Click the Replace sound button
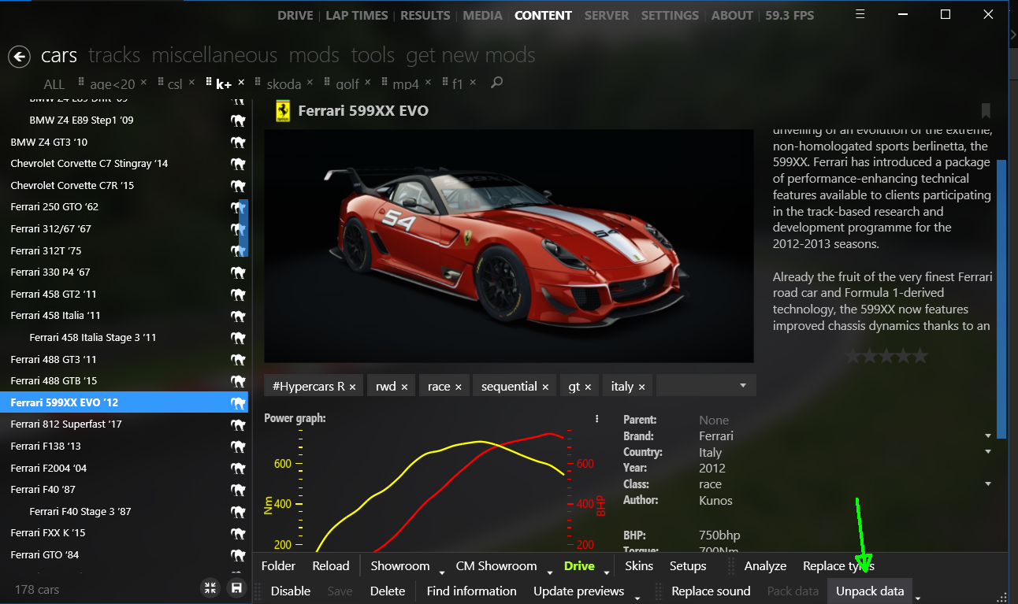The width and height of the screenshot is (1018, 604). [x=711, y=591]
